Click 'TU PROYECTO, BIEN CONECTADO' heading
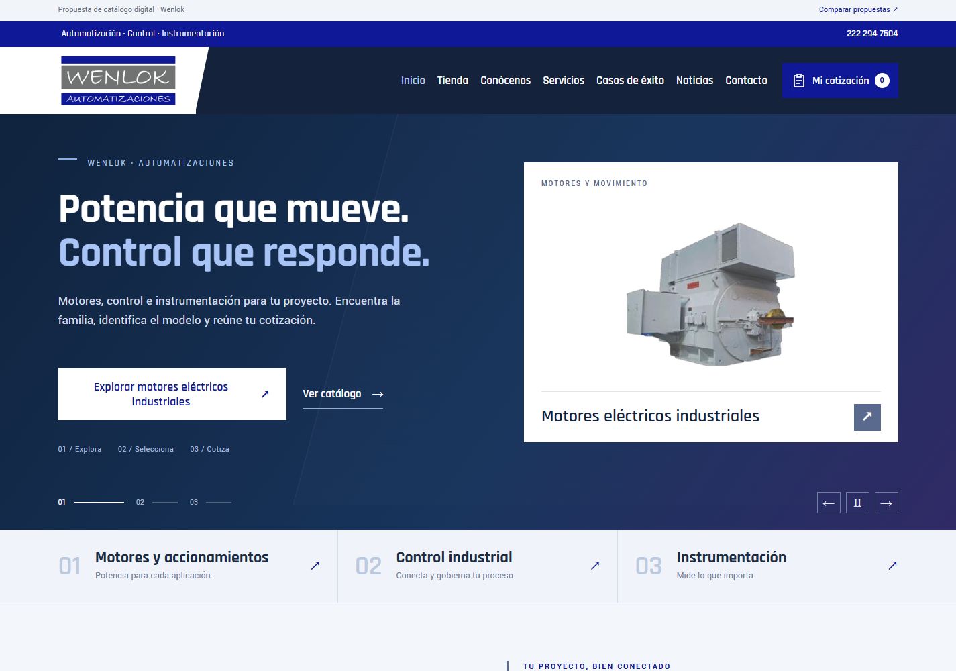Viewport: 956px width, 671px height. tap(596, 666)
